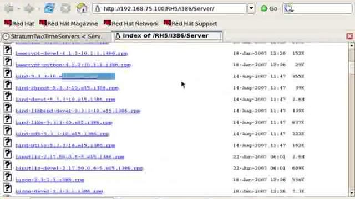Open the bison-2.3 rpm link
The height and width of the screenshot is (199, 355).
50,180
